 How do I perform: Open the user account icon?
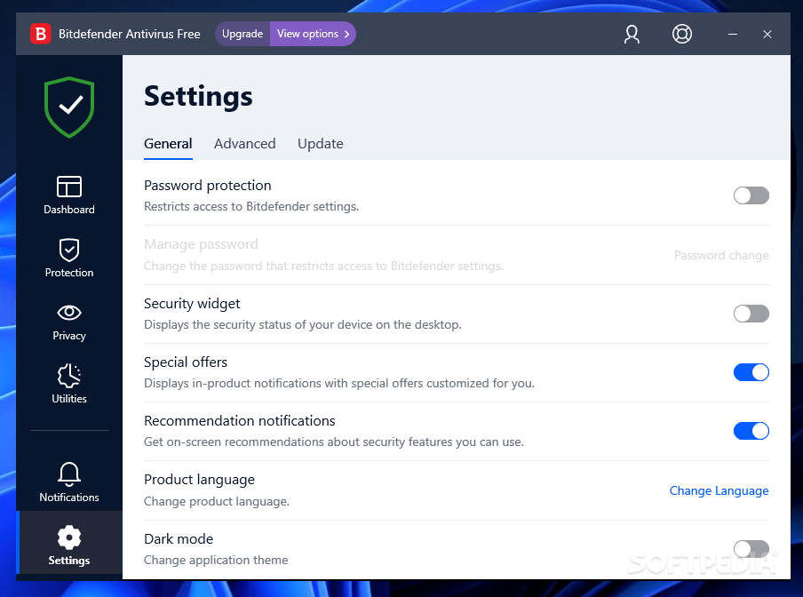tap(632, 34)
